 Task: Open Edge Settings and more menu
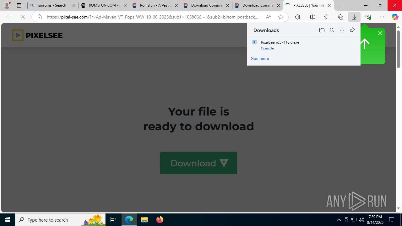382,17
